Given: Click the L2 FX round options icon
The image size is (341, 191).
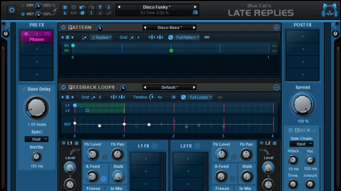Looking at the screenshot, I should (197, 146).
